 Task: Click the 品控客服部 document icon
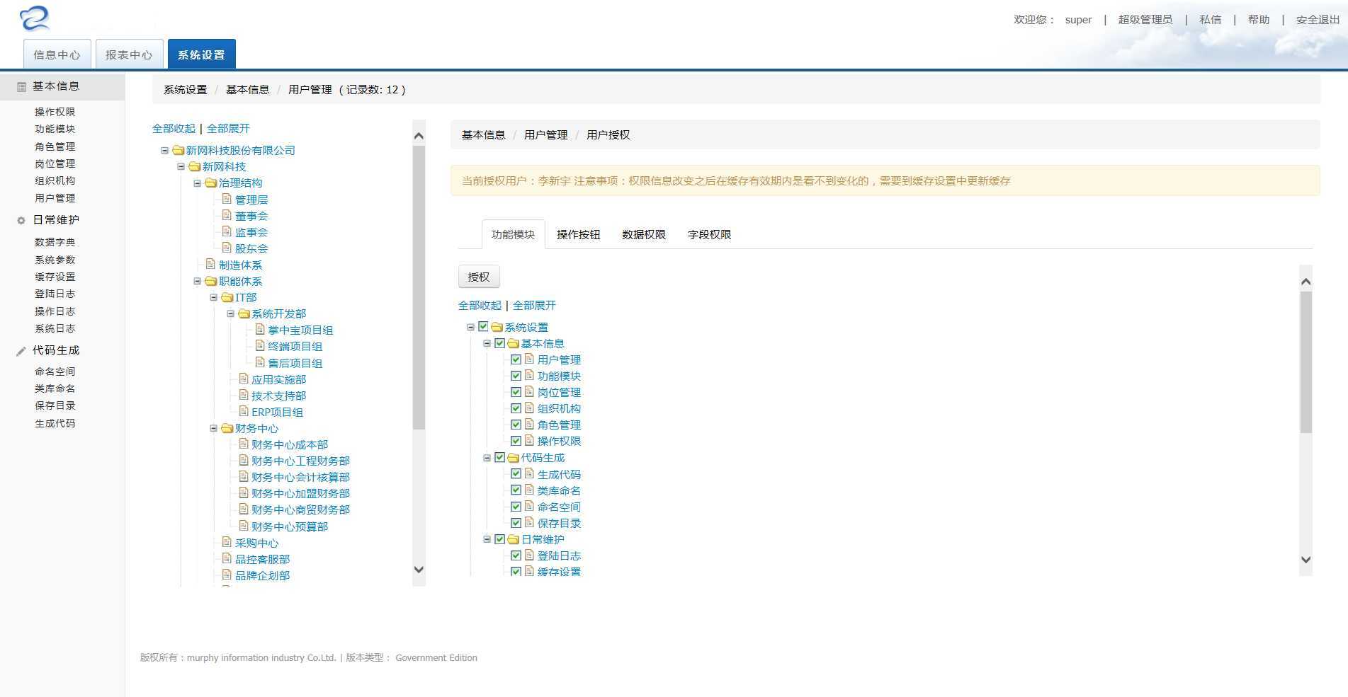[227, 558]
